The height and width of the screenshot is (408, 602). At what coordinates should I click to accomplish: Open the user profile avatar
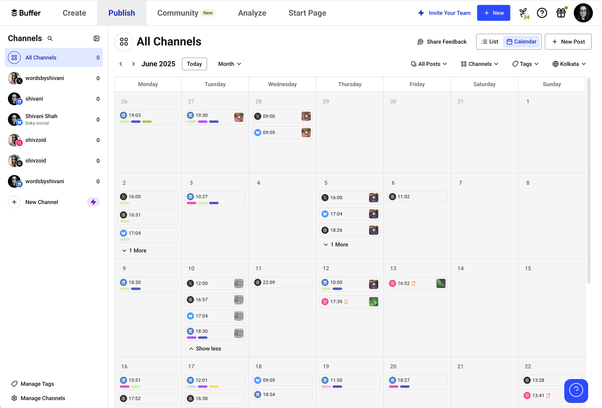(583, 13)
